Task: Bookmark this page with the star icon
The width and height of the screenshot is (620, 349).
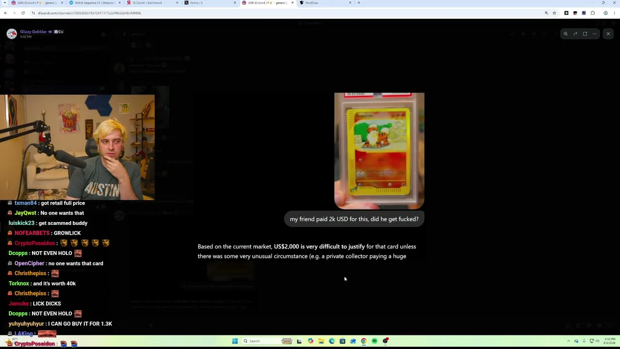Action: (x=554, y=13)
